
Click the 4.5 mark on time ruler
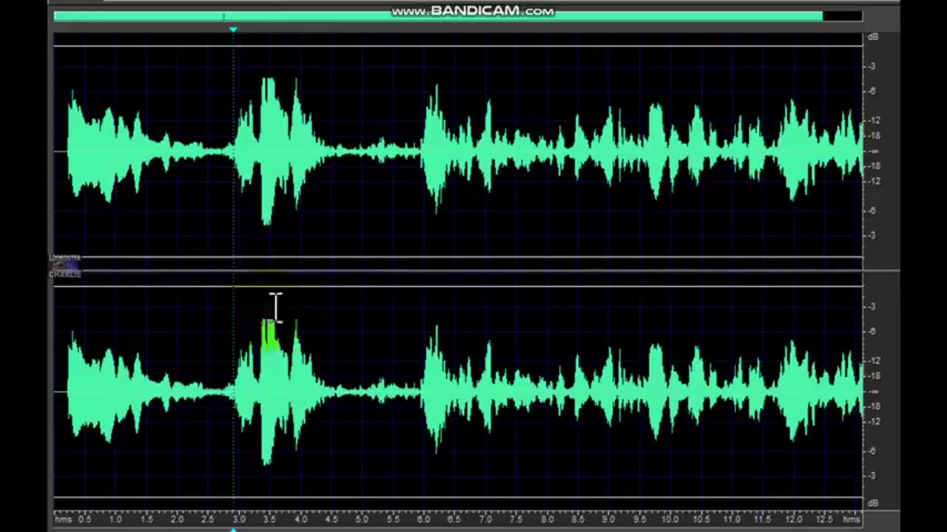coord(331,519)
